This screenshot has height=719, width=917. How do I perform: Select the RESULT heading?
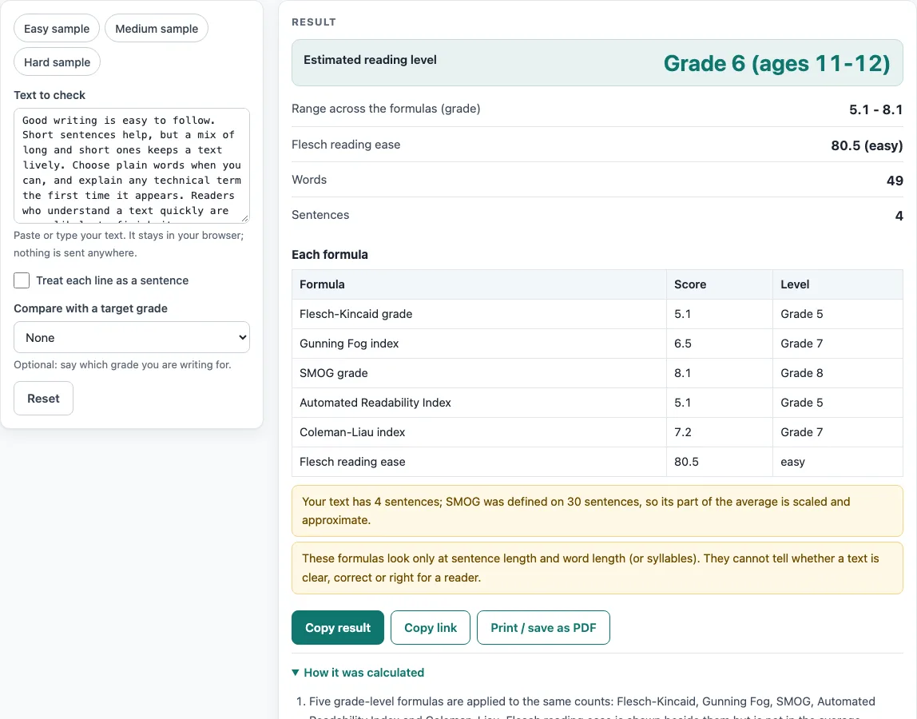(x=314, y=22)
